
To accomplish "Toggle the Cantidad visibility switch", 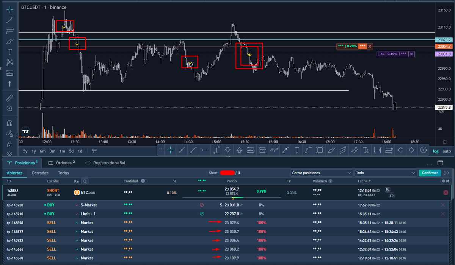I will (x=144, y=181).
